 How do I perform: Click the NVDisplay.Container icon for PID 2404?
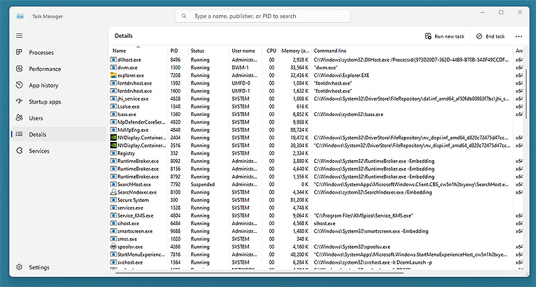114,138
